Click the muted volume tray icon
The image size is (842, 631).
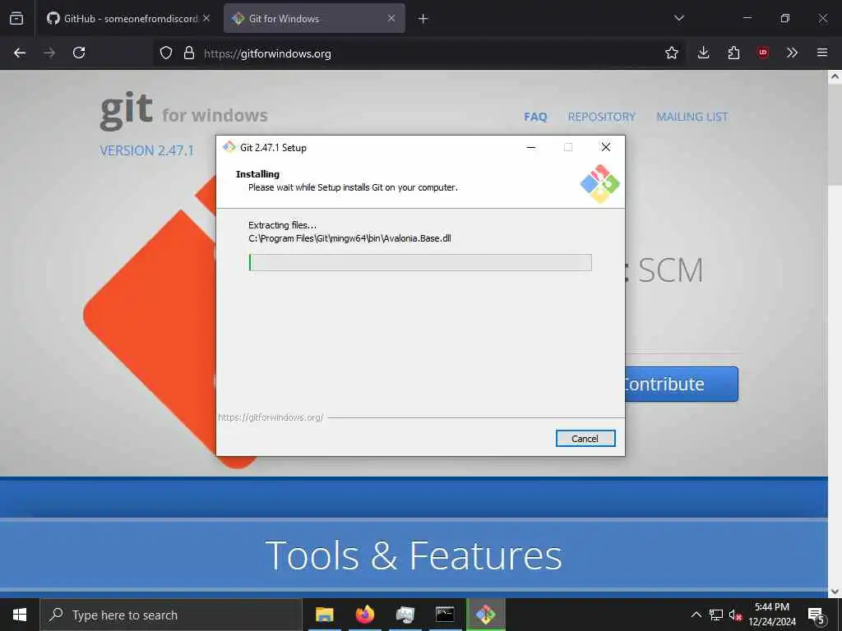[x=735, y=615]
